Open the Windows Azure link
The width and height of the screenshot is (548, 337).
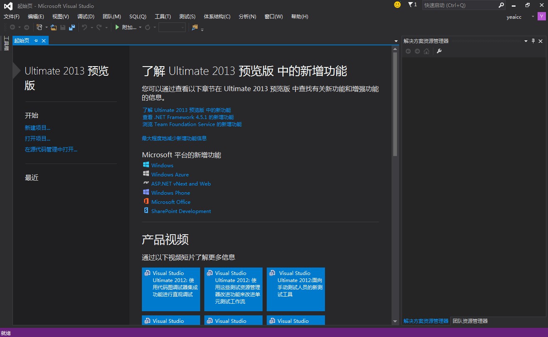170,175
